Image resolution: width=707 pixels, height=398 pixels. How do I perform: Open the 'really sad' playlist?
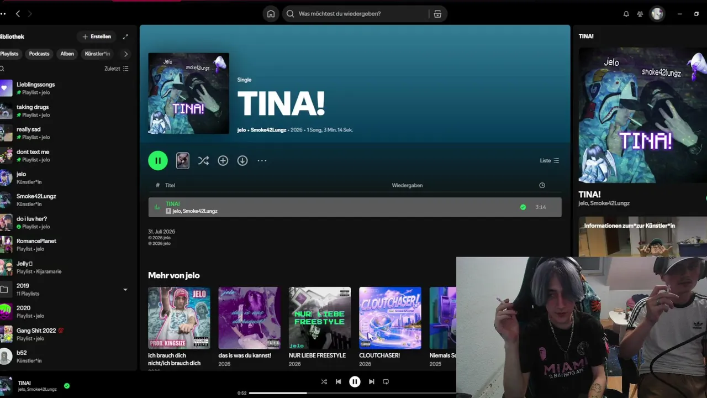tap(66, 133)
